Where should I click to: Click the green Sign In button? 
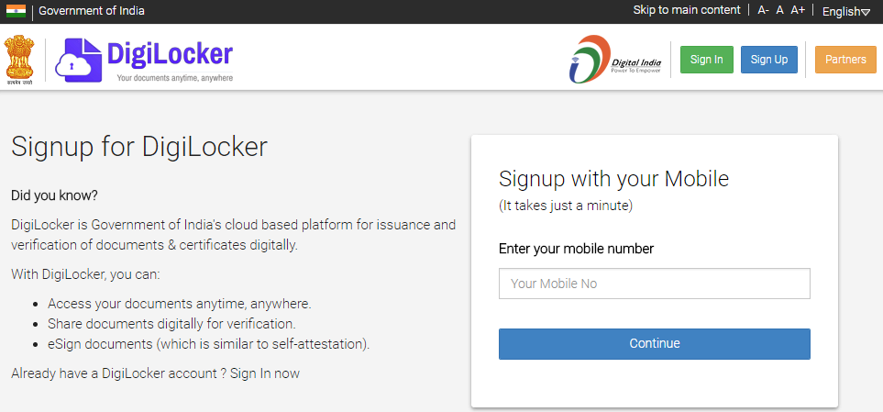click(x=707, y=60)
